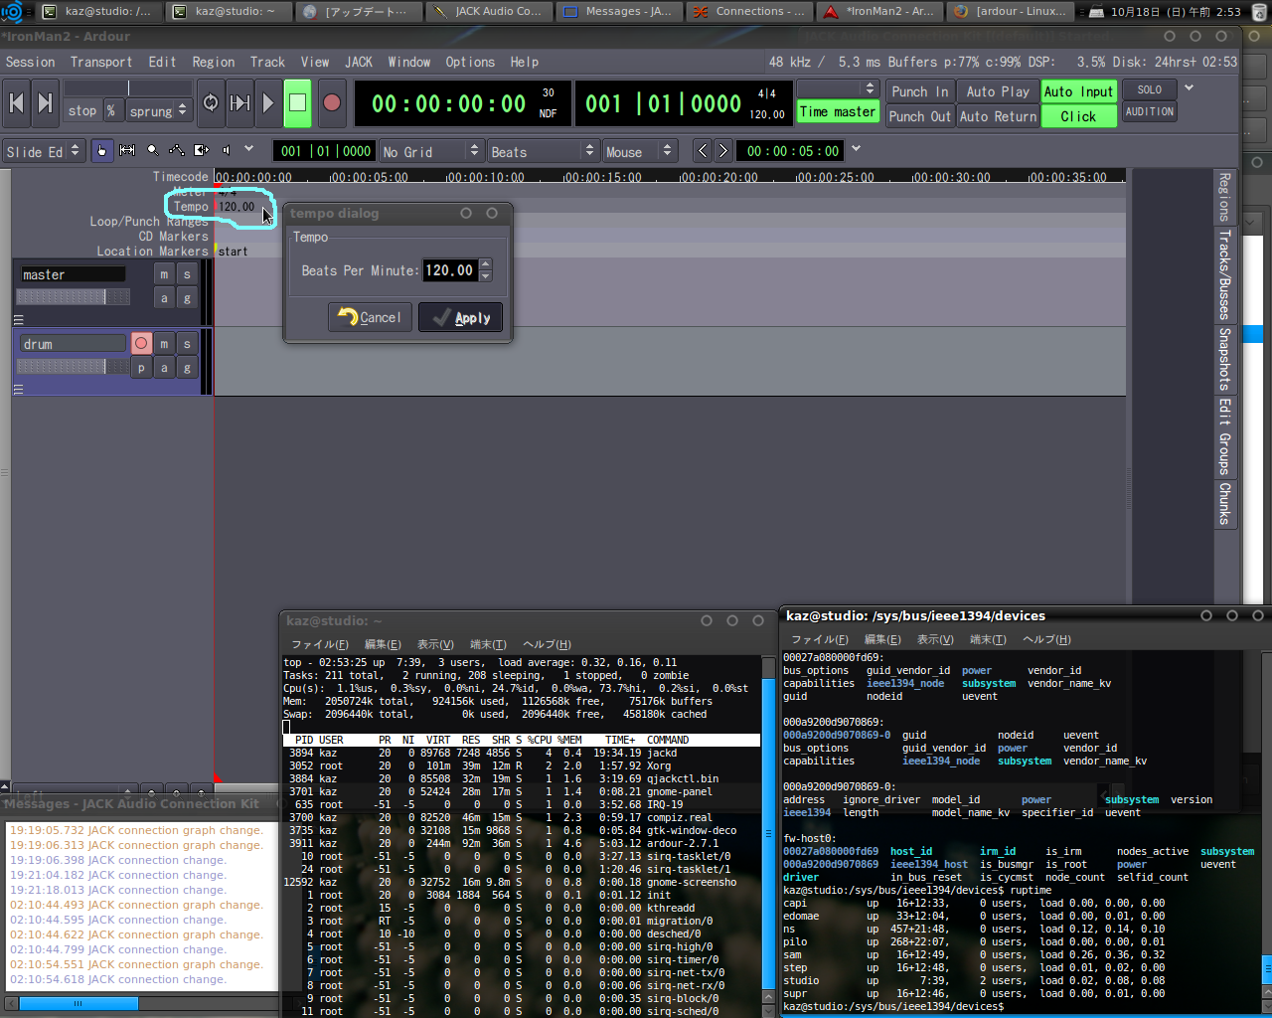Expand the Beats snap-to dropdown
The height and width of the screenshot is (1018, 1272).
(x=543, y=151)
